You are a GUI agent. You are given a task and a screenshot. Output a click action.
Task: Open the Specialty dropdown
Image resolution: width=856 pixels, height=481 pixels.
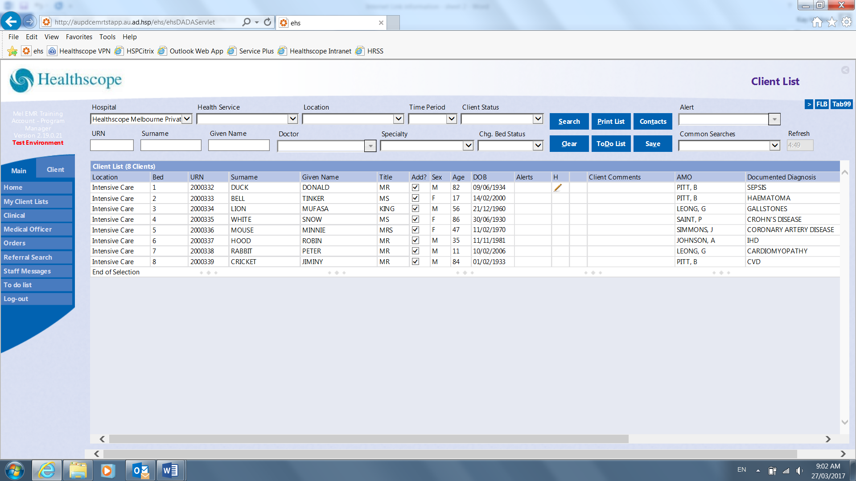(x=468, y=146)
